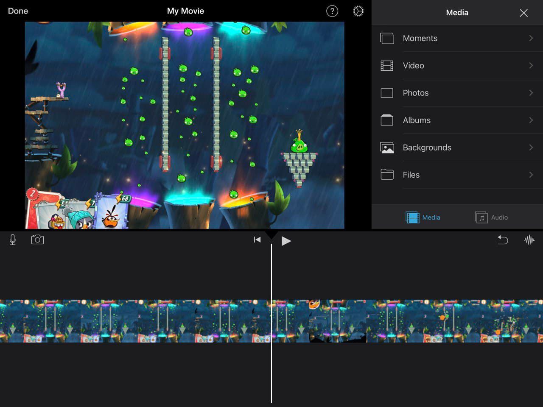Click the Photos rectangle icon
The width and height of the screenshot is (543, 407).
coord(387,93)
